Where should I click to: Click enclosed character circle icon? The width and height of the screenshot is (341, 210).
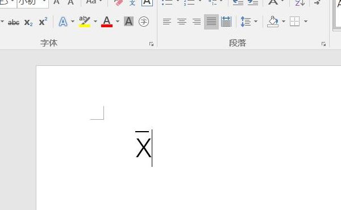click(144, 22)
